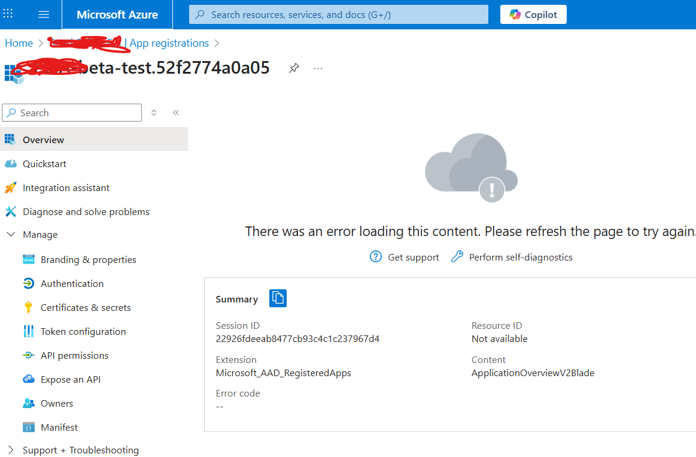Image resolution: width=696 pixels, height=457 pixels.
Task: Select the Microsoft_AAD_RegisteredApps extension text
Action: pos(283,373)
